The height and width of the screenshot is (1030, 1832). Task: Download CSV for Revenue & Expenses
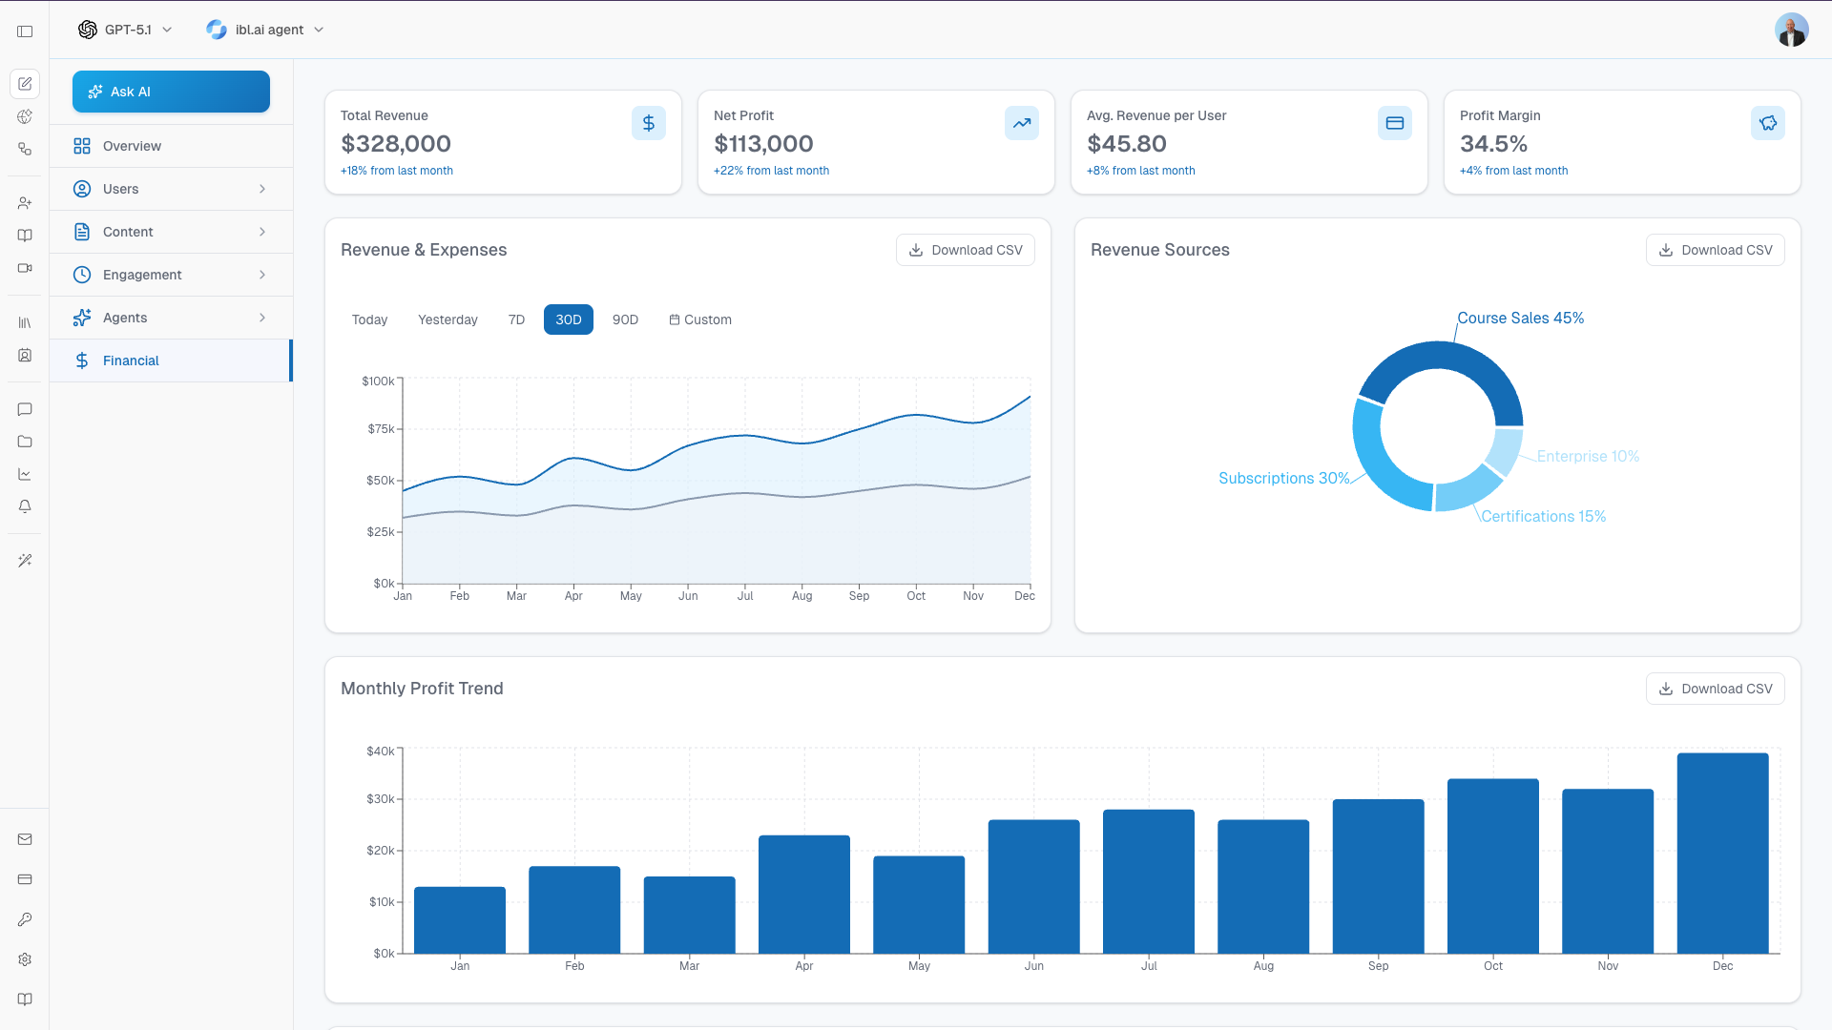[x=965, y=250]
